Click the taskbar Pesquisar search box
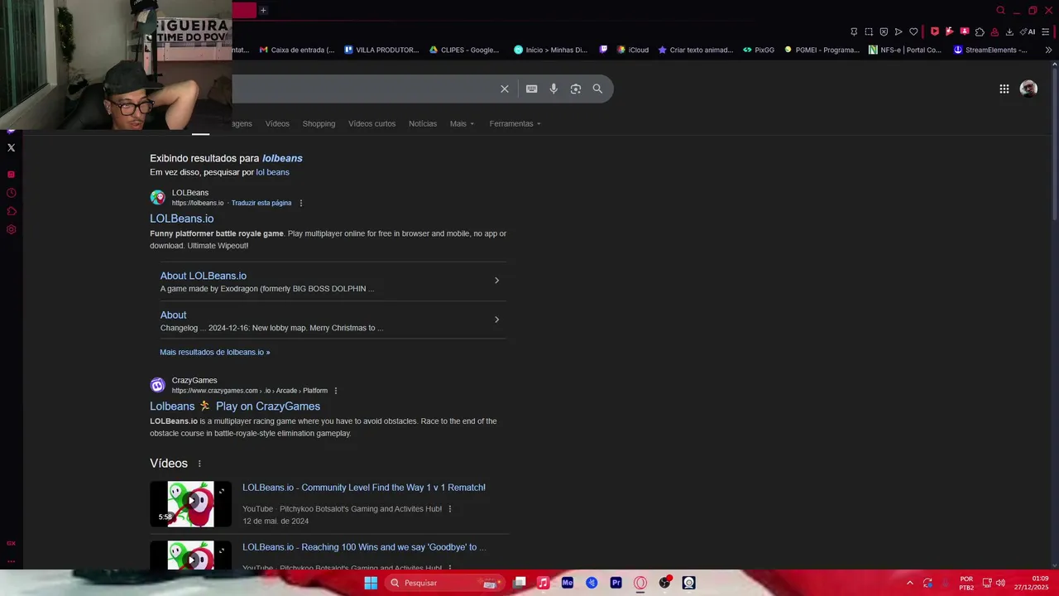Screen dimensions: 1059x596 tap(445, 583)
